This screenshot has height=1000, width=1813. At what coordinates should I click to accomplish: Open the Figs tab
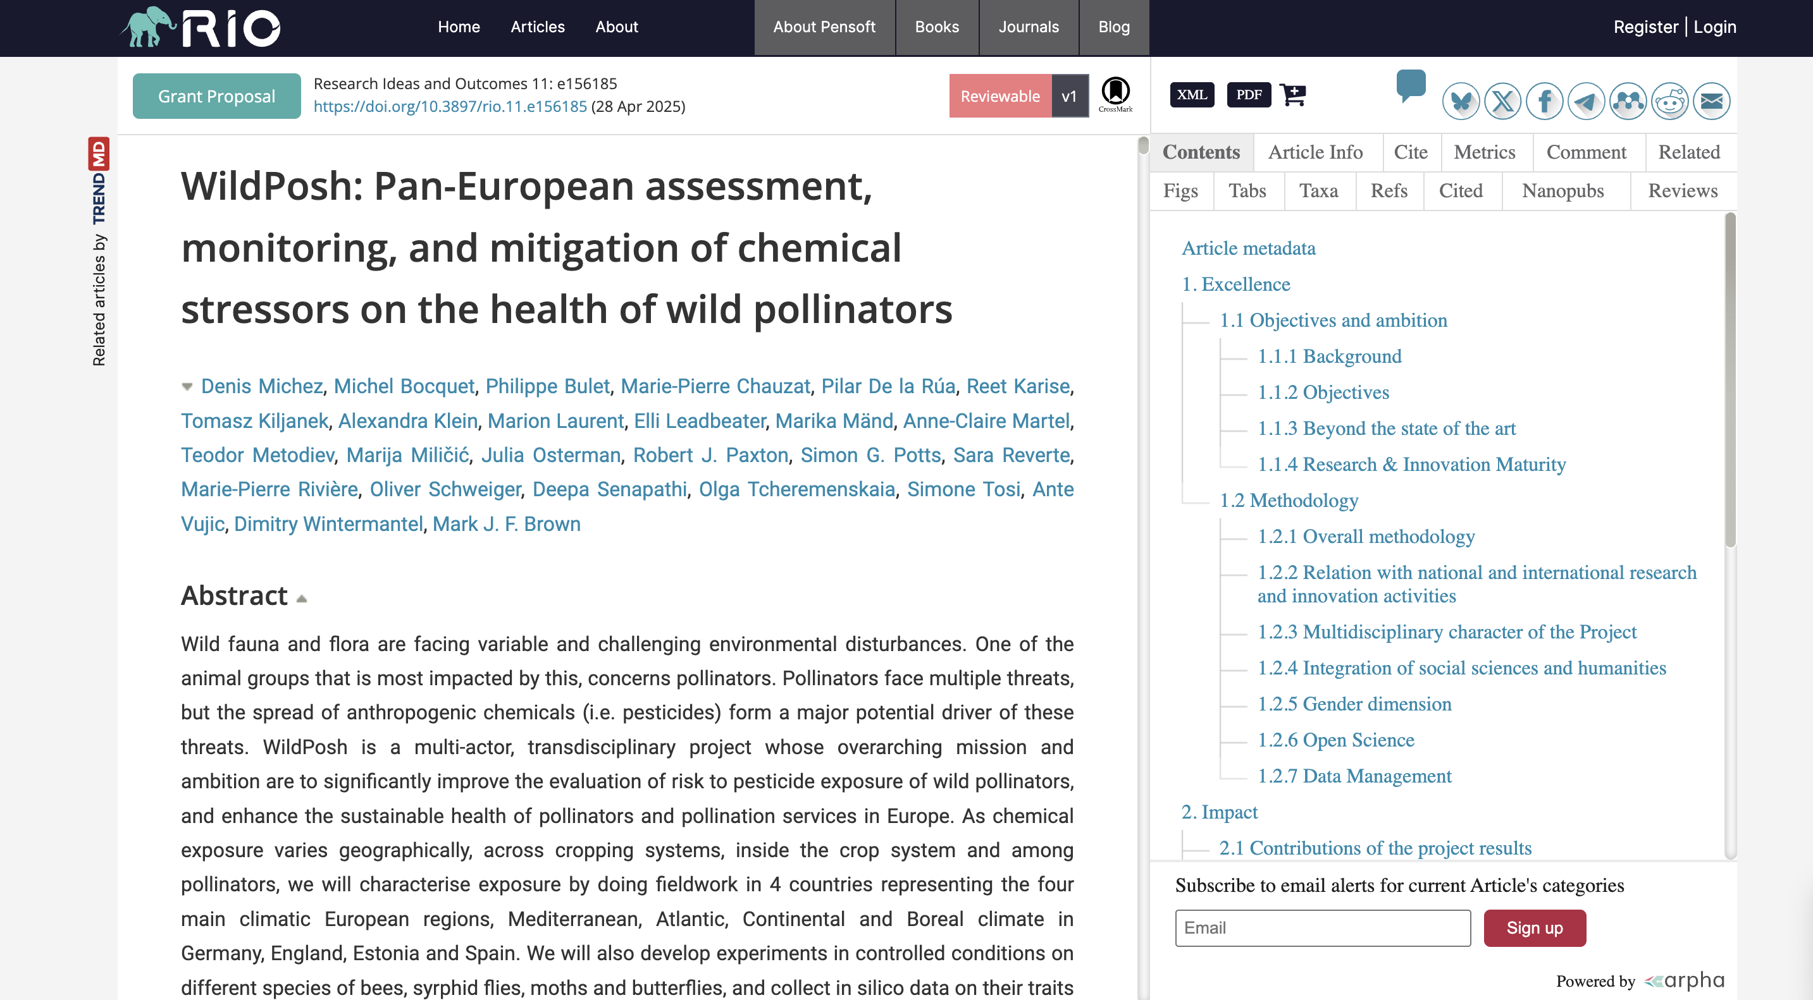click(1180, 190)
